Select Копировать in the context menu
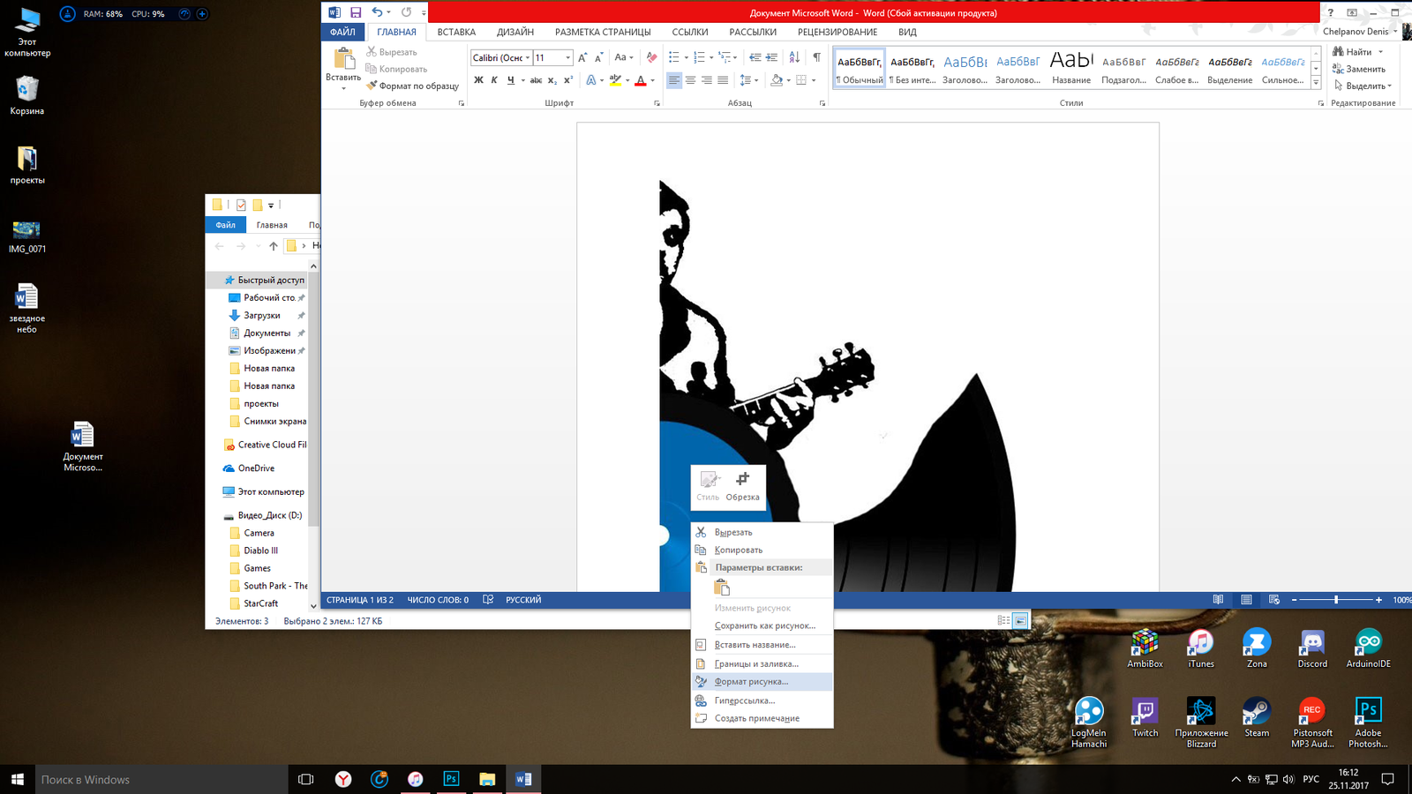The height and width of the screenshot is (794, 1412). coord(762,550)
